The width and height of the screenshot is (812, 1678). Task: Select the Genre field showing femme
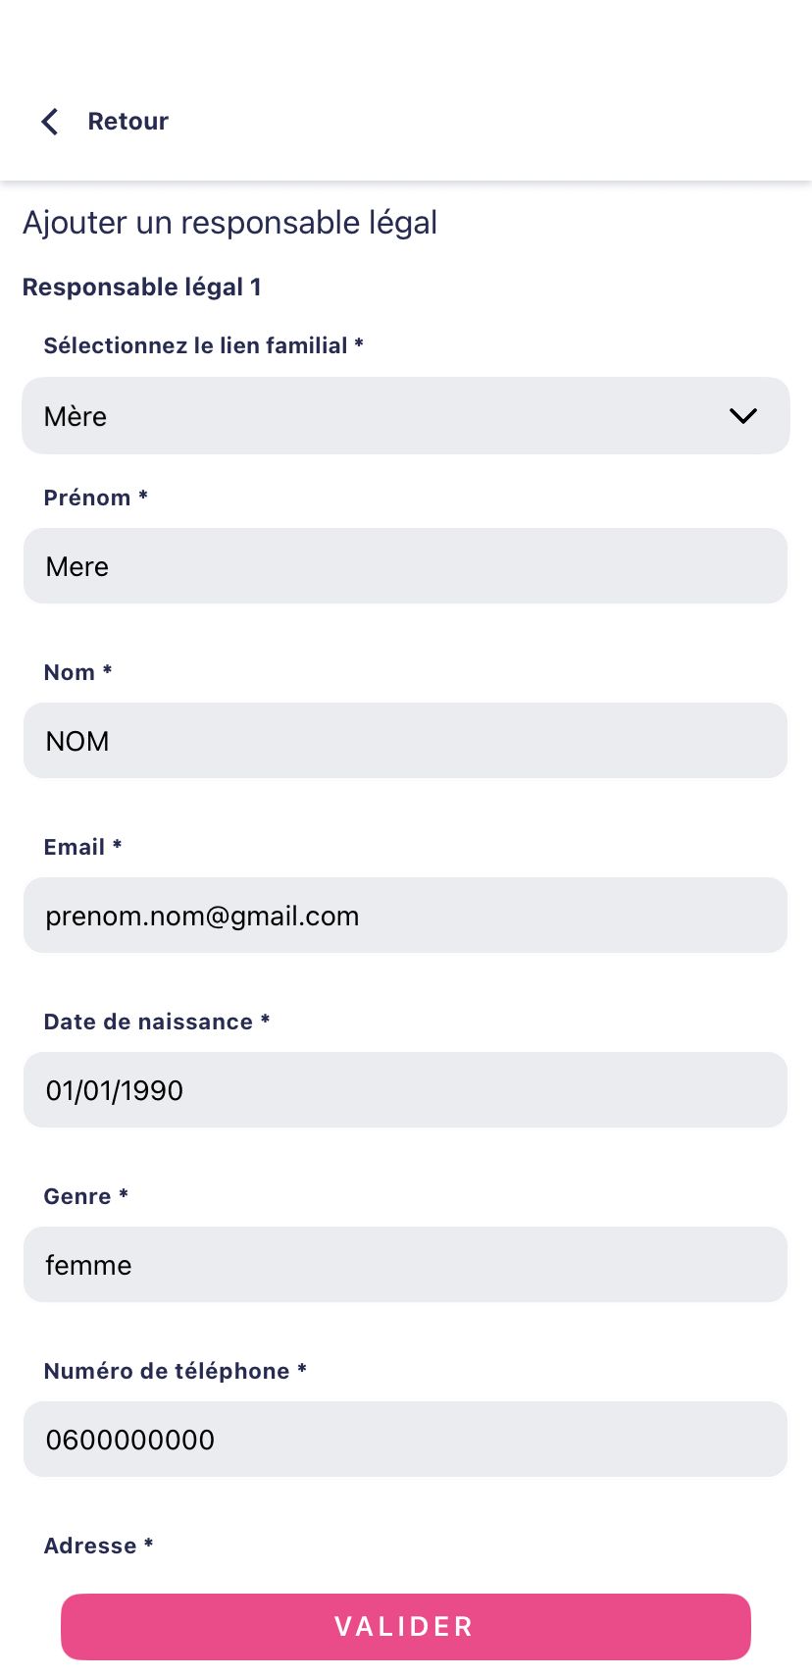406,1265
